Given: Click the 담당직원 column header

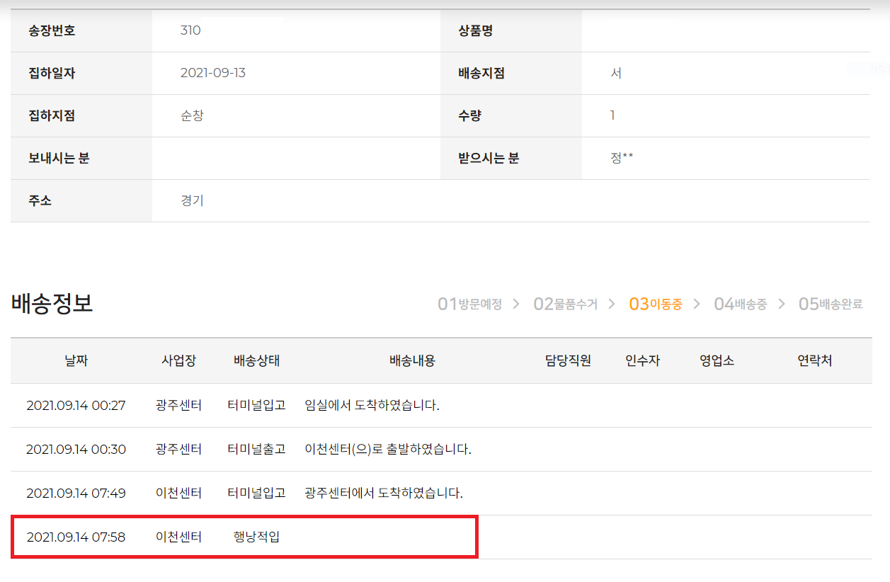Looking at the screenshot, I should [x=569, y=360].
